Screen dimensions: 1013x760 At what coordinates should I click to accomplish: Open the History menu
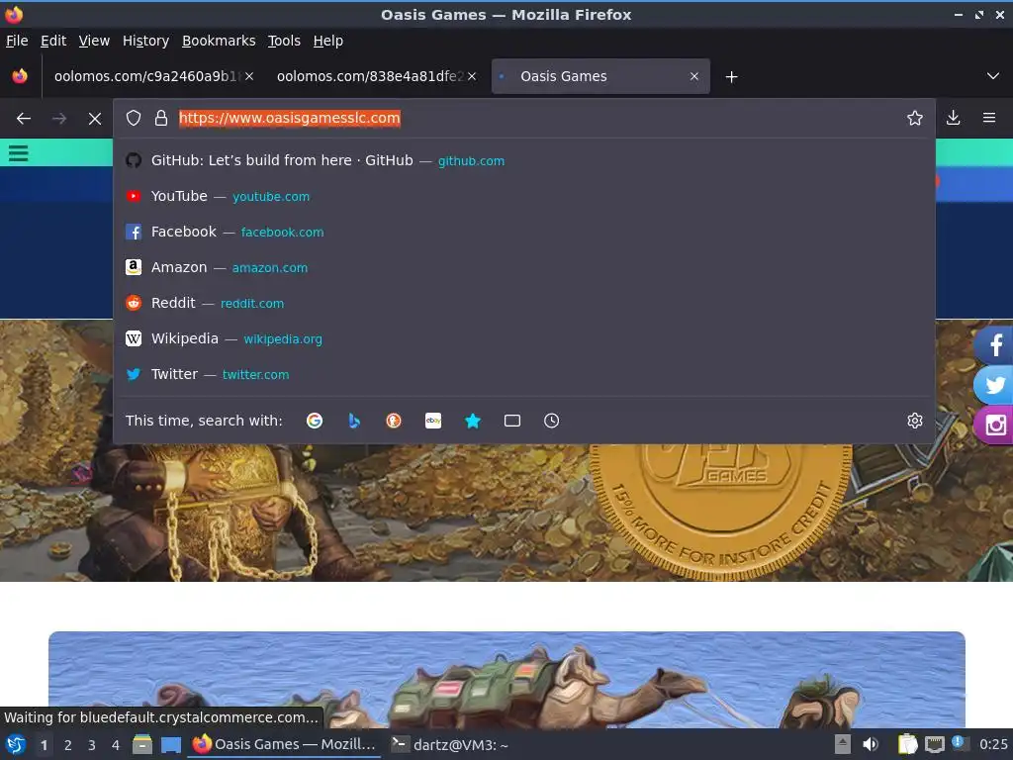point(146,41)
